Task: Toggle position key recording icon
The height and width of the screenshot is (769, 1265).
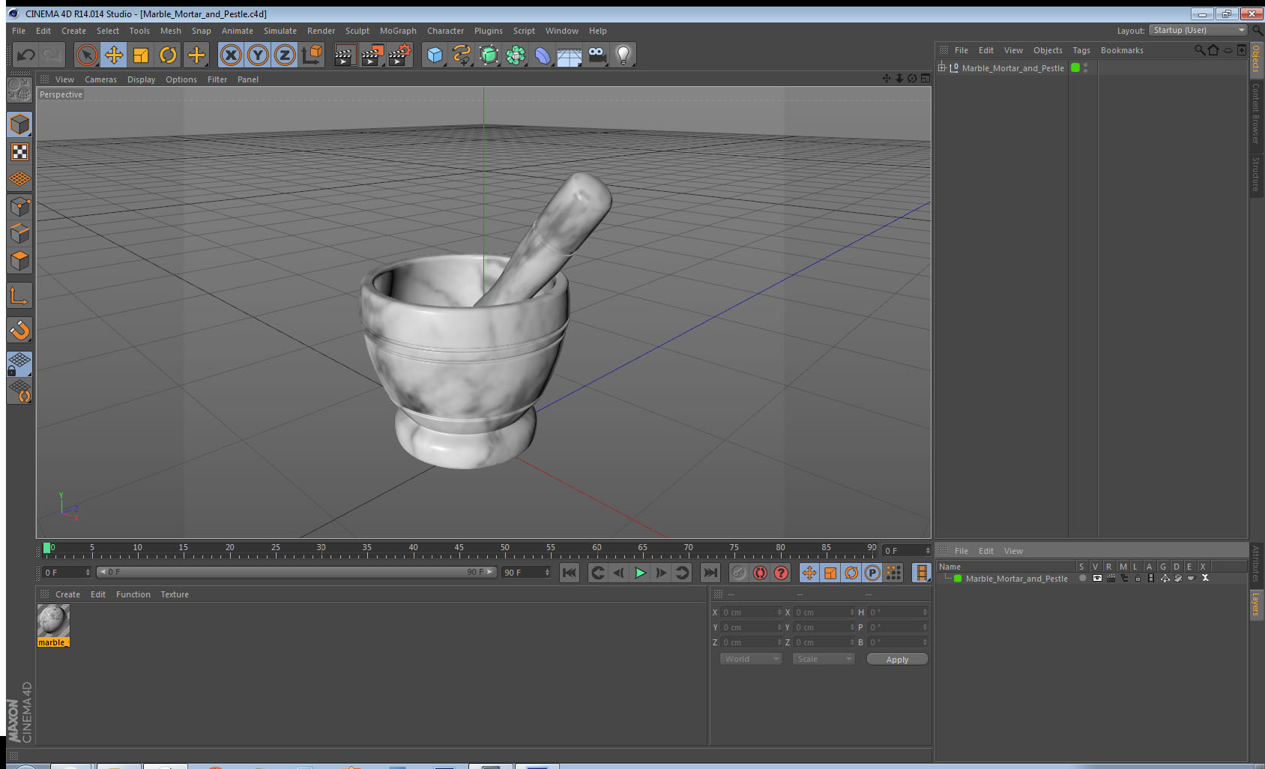Action: click(809, 573)
